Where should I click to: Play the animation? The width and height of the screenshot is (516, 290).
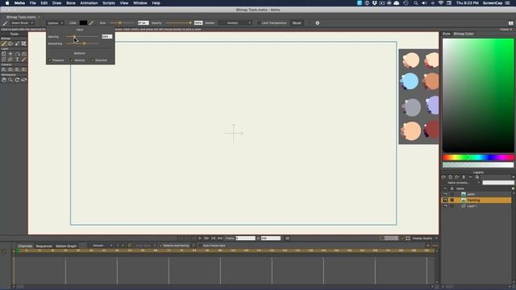click(x=200, y=238)
